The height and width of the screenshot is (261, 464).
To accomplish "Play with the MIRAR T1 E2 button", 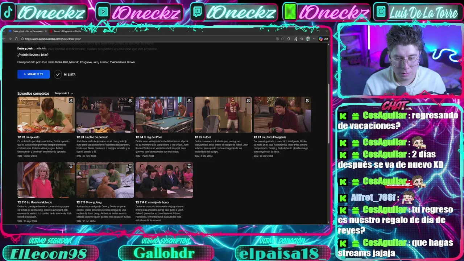I will coord(33,74).
